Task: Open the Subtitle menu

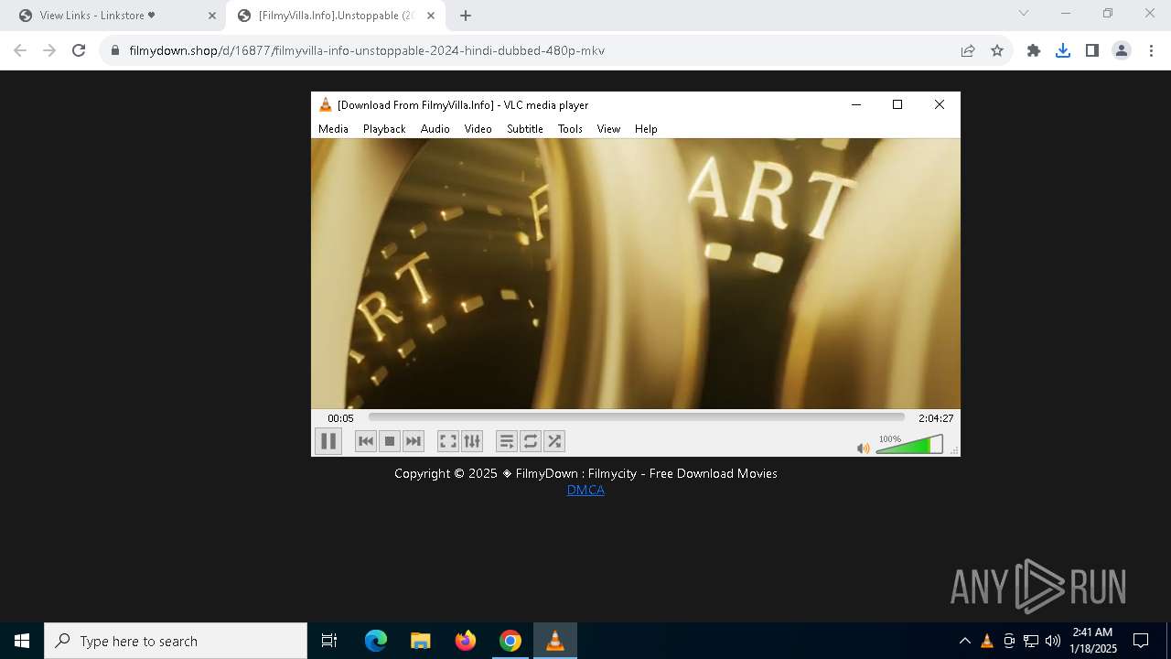Action: pyautogui.click(x=525, y=129)
